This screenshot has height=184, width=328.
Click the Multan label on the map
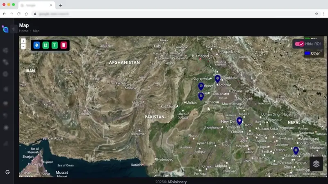coord(191,103)
